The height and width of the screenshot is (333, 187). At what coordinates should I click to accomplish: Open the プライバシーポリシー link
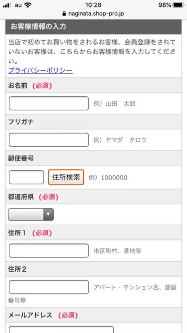[x=40, y=71]
